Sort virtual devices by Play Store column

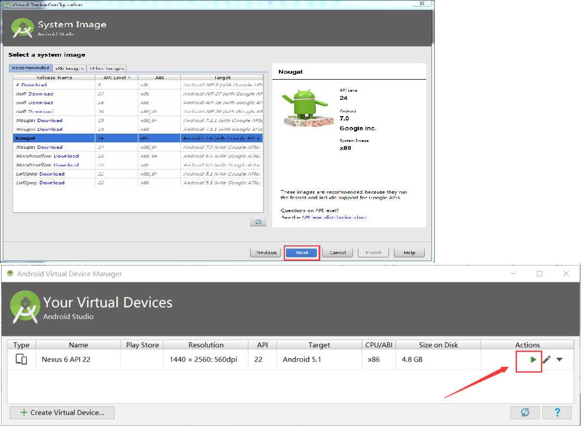tap(142, 345)
